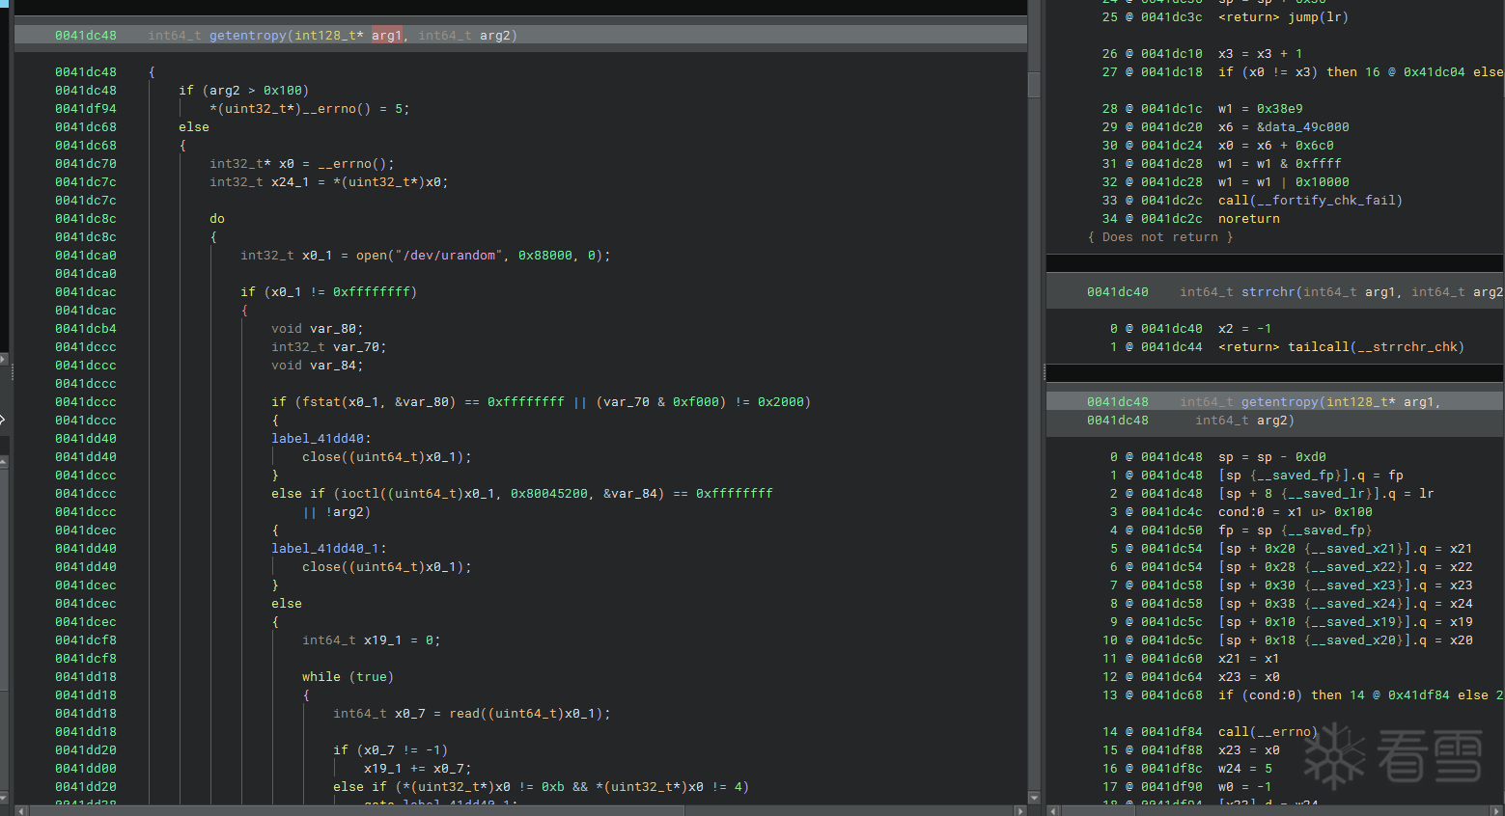The image size is (1505, 816).
Task: Select the getentropy name in the decompiler header
Action: tap(248, 36)
